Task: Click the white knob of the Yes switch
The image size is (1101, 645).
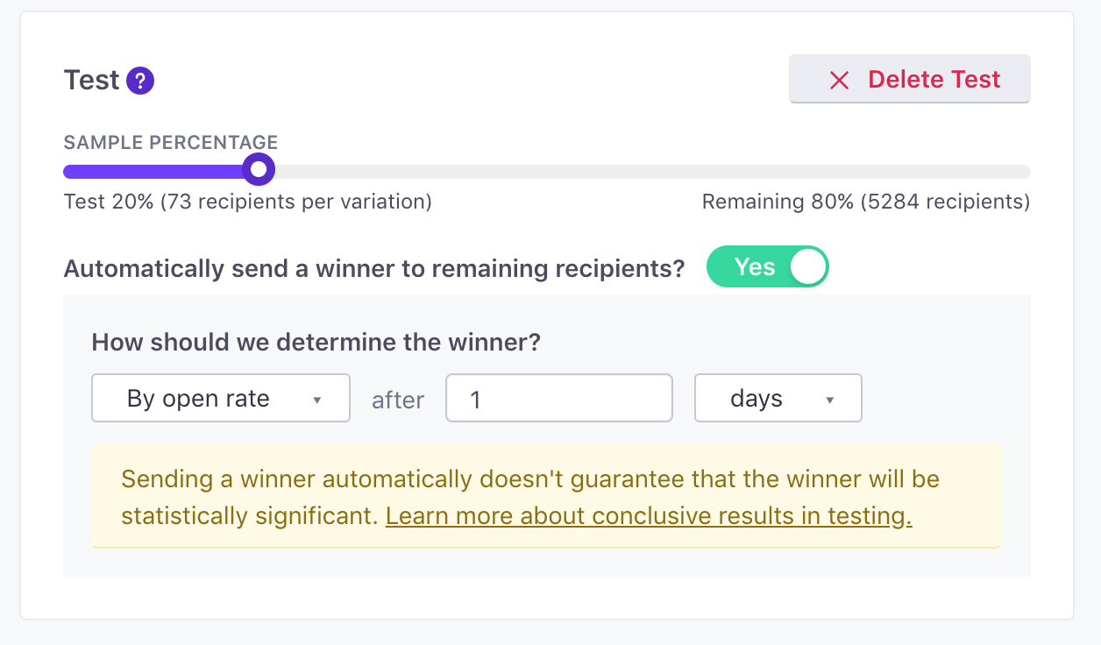Action: click(807, 267)
